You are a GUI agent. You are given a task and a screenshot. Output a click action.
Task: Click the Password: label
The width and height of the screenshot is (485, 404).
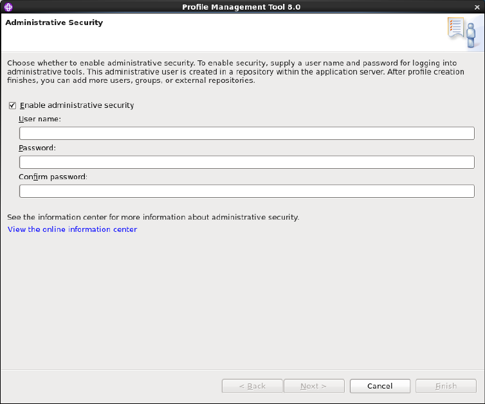37,148
